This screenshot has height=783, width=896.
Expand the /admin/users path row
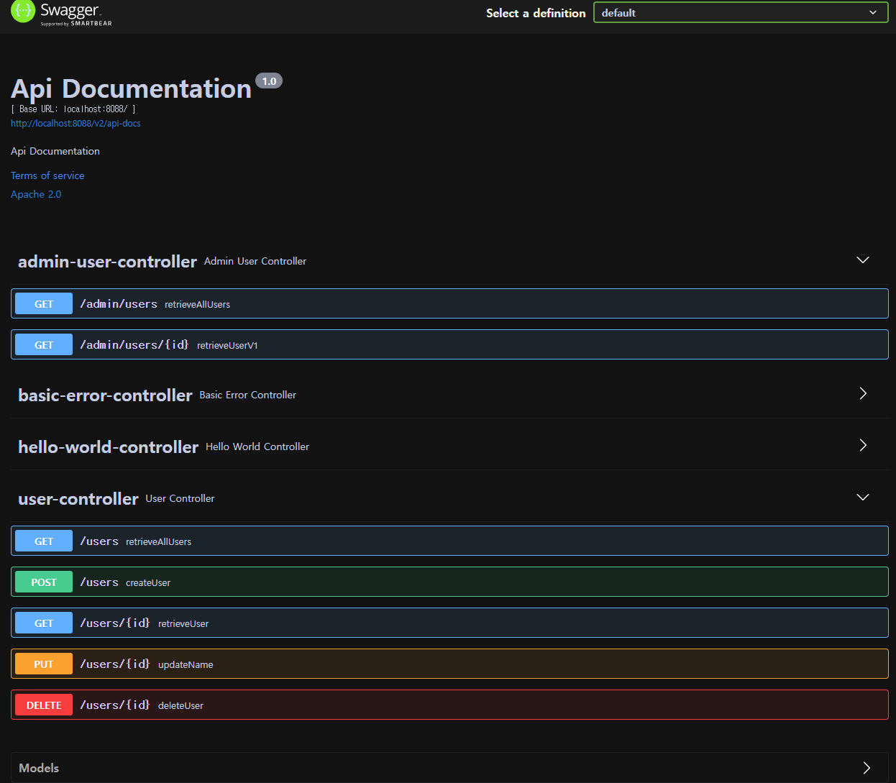449,303
